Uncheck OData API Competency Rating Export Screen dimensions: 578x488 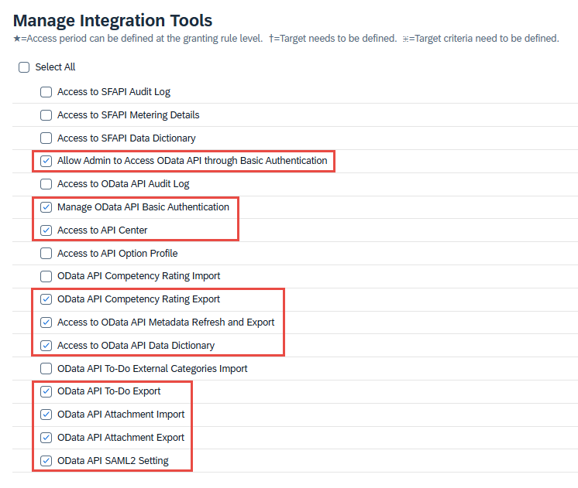(x=46, y=299)
